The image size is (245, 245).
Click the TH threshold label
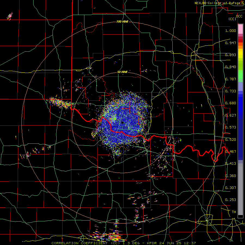point(234,212)
